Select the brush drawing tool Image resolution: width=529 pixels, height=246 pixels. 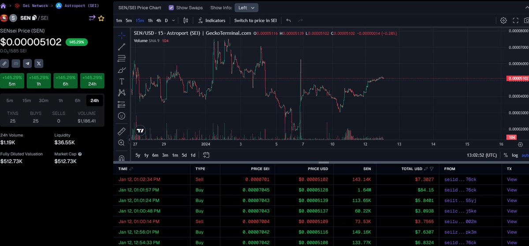pyautogui.click(x=122, y=70)
